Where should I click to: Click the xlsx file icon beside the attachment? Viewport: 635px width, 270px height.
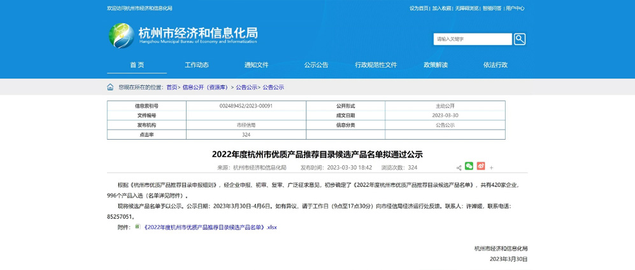click(138, 227)
